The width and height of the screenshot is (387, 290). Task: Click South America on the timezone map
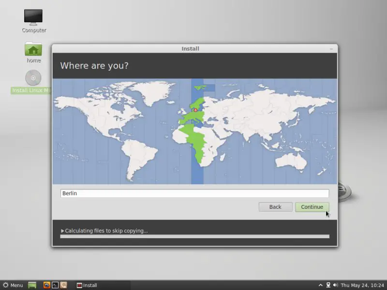(x=138, y=158)
